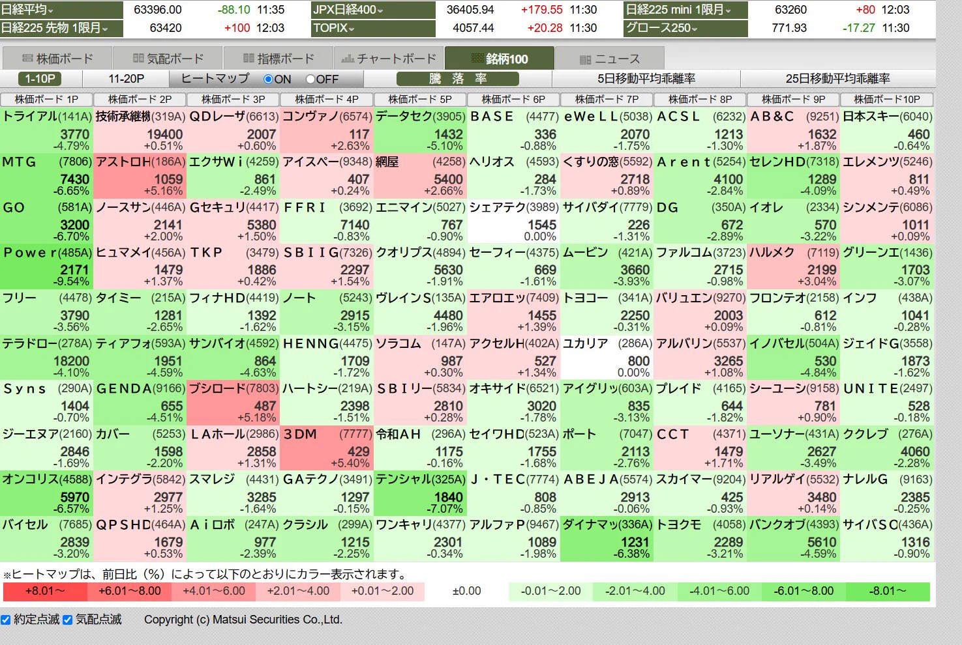Select the データセク(3905) stock cell
The width and height of the screenshot is (962, 645).
pyautogui.click(x=420, y=130)
